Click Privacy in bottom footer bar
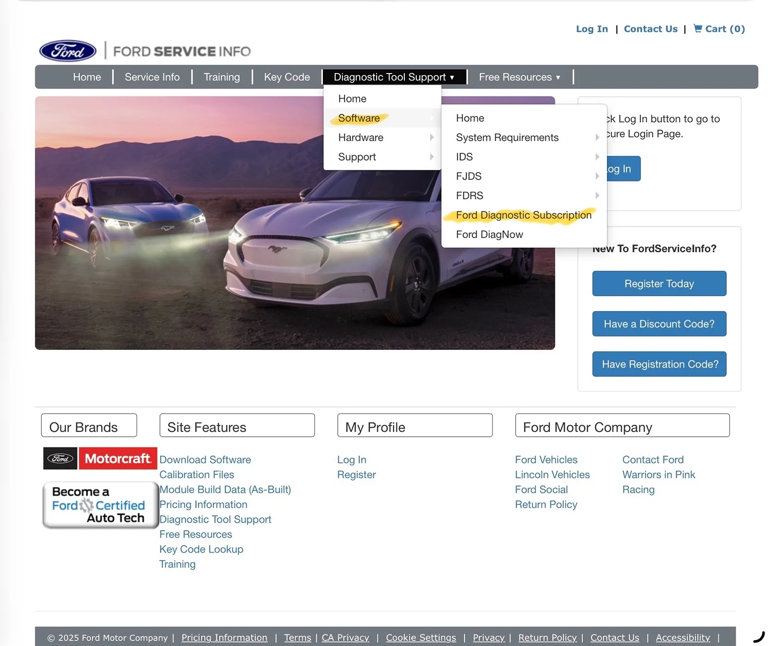 pos(489,638)
